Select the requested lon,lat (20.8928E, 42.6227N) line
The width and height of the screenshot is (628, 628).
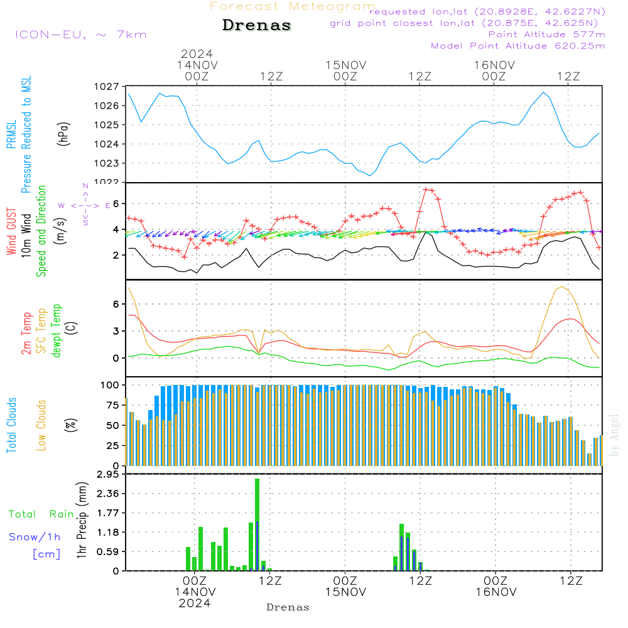(487, 12)
